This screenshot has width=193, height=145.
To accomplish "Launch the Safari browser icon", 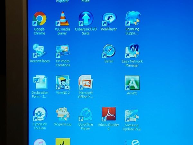I will coord(109,51).
